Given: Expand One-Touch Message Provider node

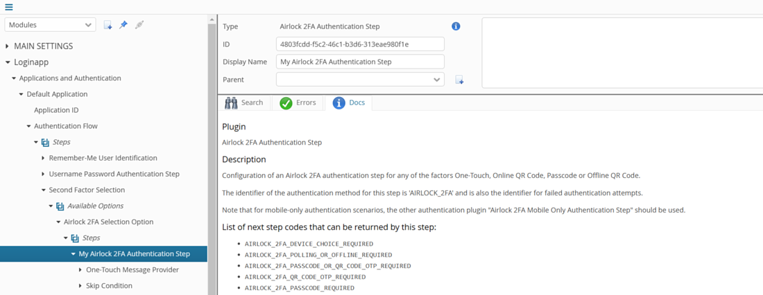Looking at the screenshot, I should (80, 270).
